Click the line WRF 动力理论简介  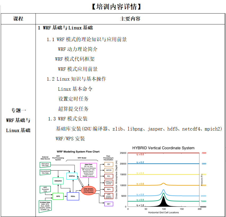tap(78, 49)
